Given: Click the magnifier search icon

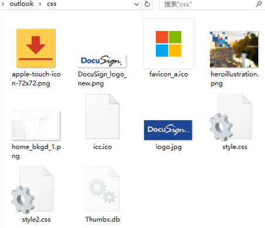Looking at the screenshot, I should click(259, 4).
